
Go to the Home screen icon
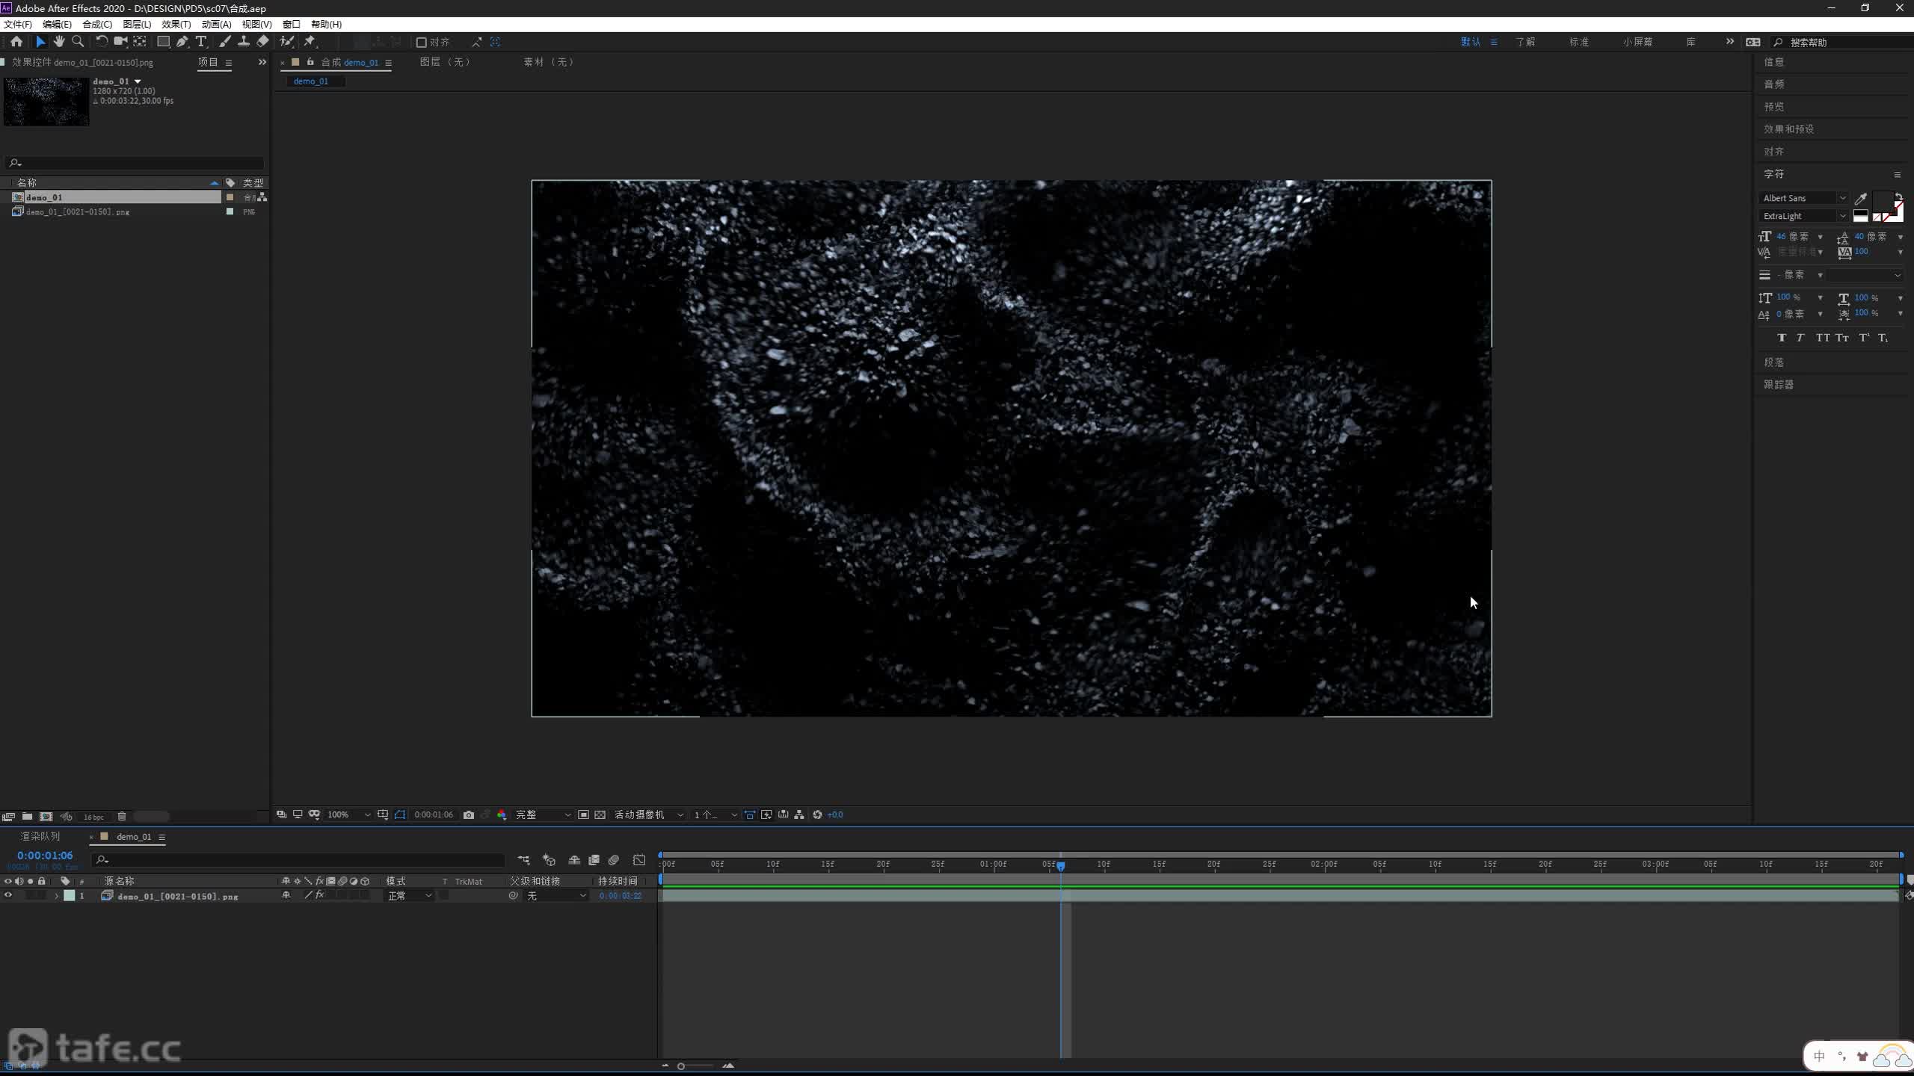16,42
